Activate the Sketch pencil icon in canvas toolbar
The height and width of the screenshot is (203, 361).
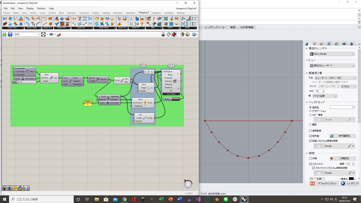click(59, 34)
